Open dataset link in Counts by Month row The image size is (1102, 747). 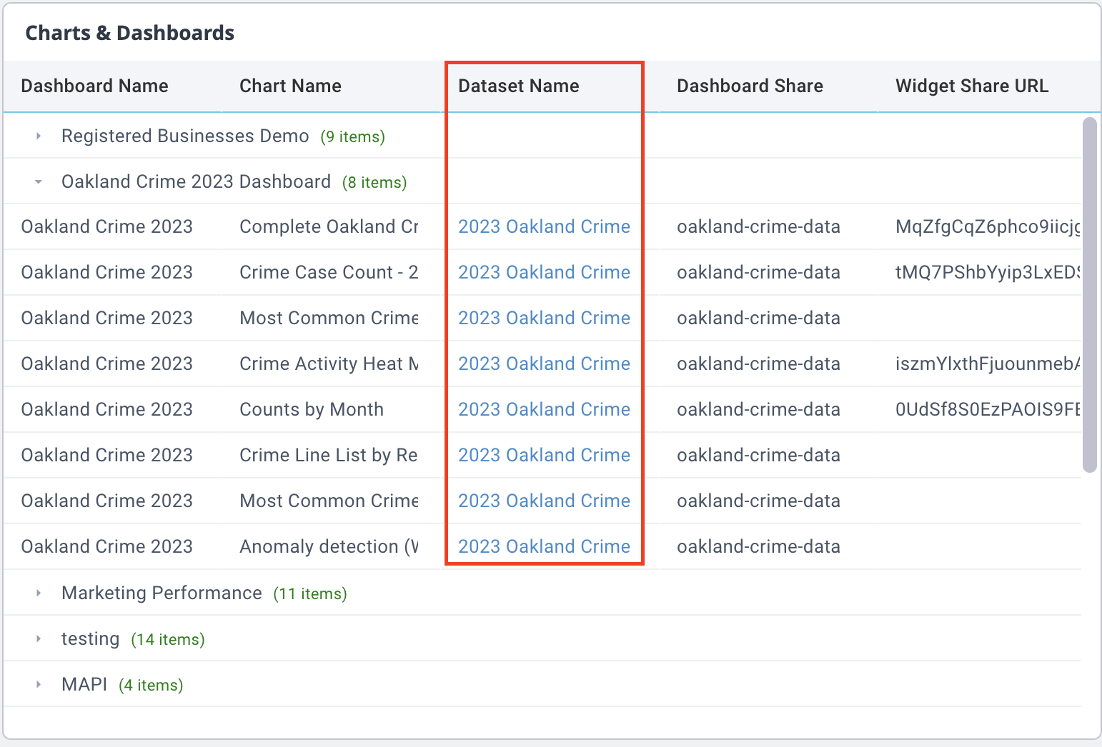coord(544,410)
